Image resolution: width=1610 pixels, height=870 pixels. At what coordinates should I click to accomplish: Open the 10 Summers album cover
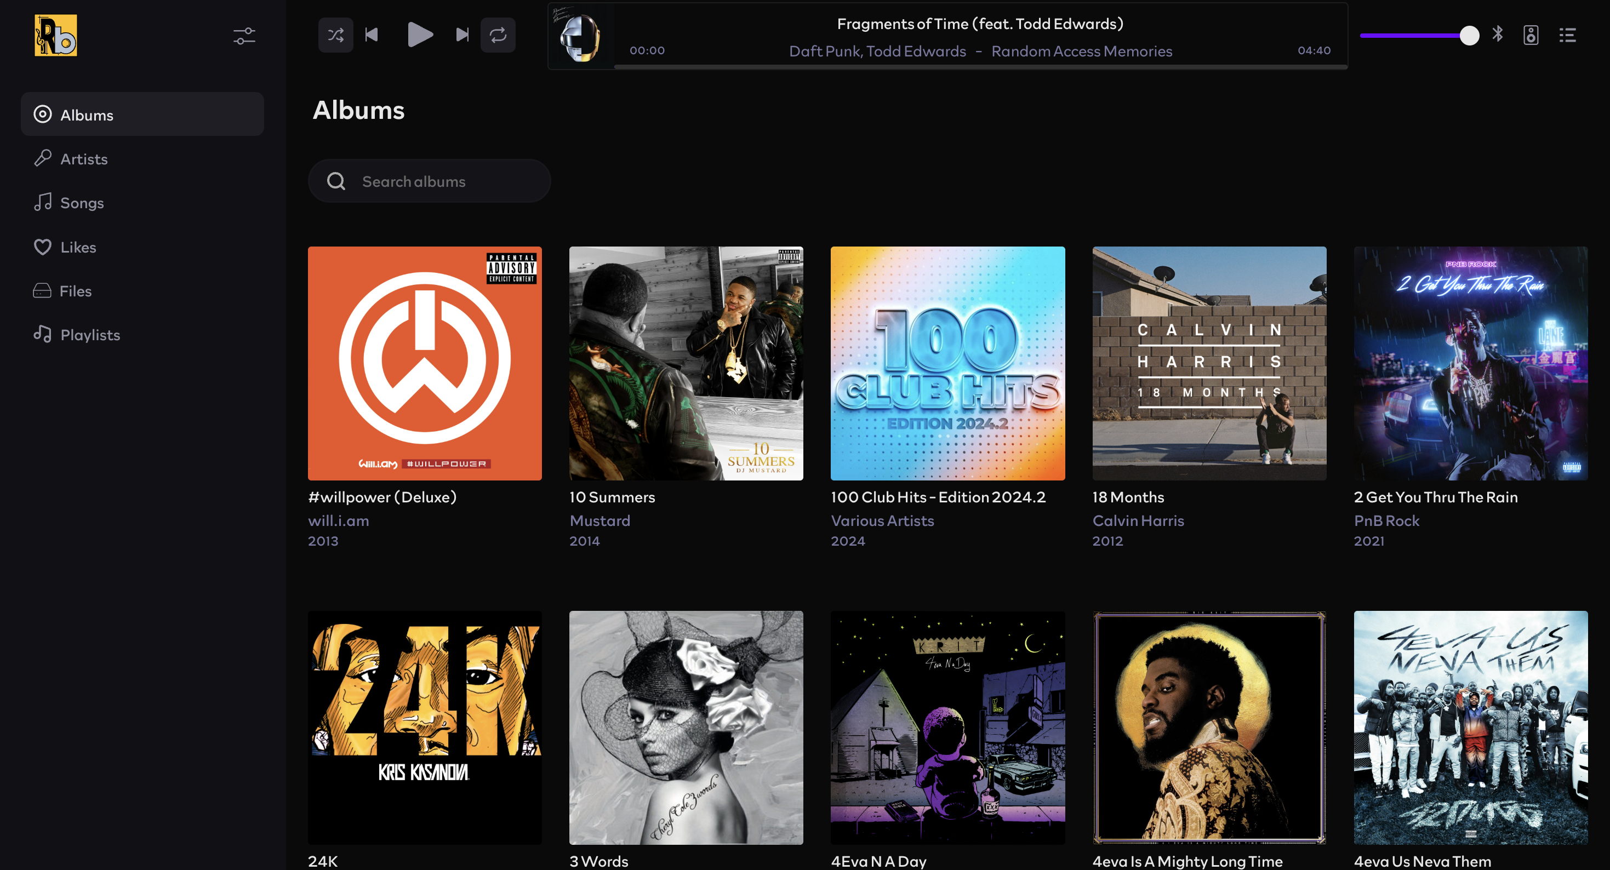(x=686, y=363)
